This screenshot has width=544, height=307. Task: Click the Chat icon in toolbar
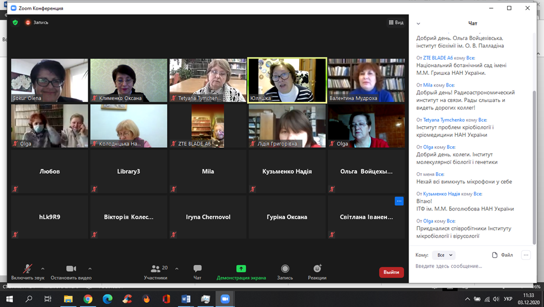click(x=197, y=269)
